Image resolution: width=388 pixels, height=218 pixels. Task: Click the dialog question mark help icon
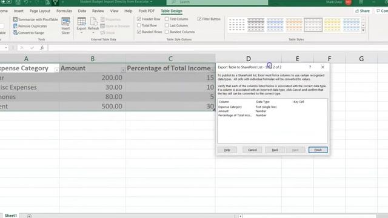pos(310,67)
